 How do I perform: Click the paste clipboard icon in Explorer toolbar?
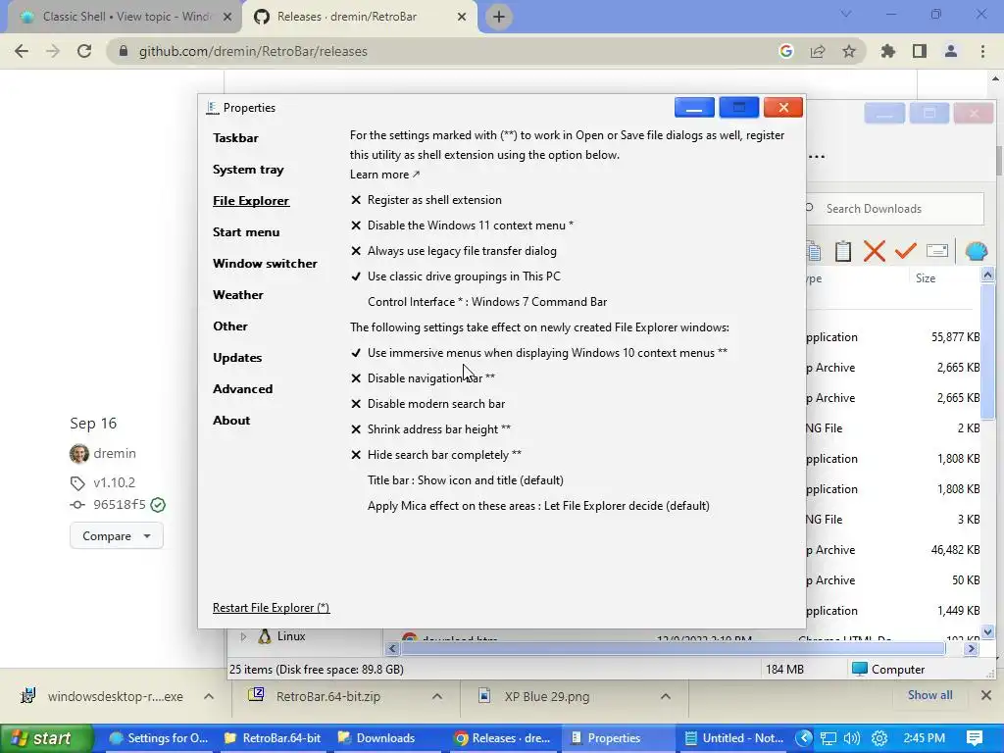pyautogui.click(x=842, y=251)
